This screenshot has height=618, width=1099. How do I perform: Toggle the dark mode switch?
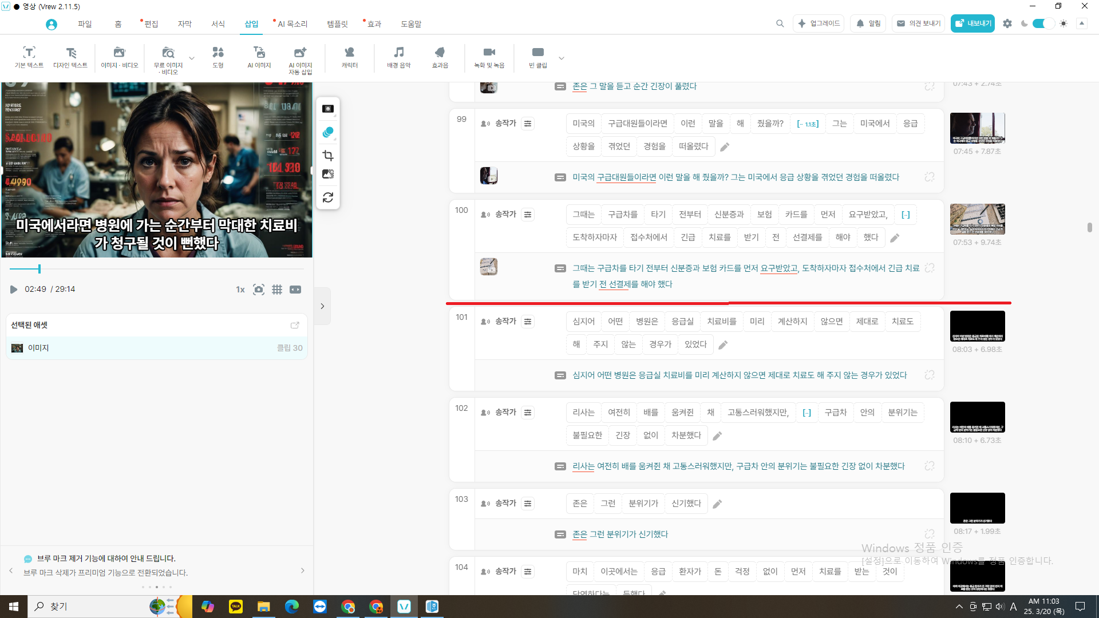1043,23
